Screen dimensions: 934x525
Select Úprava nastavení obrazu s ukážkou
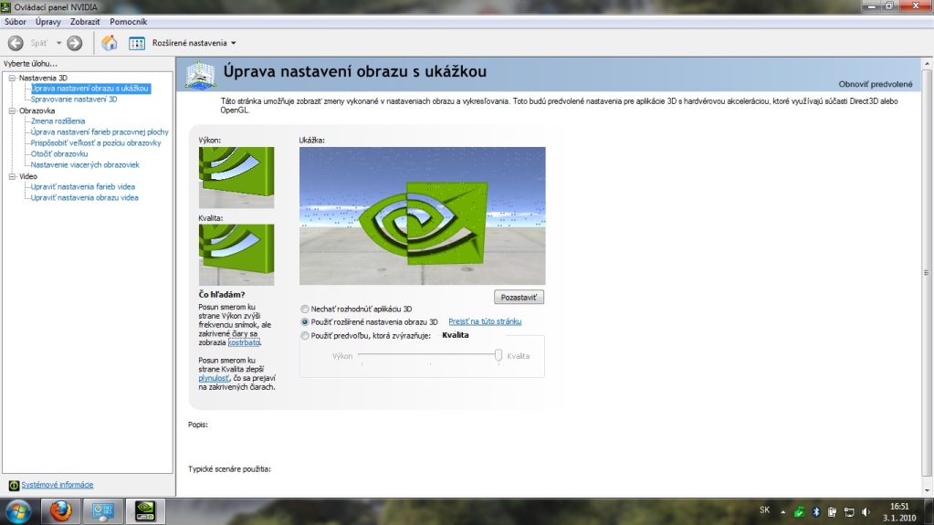click(90, 89)
